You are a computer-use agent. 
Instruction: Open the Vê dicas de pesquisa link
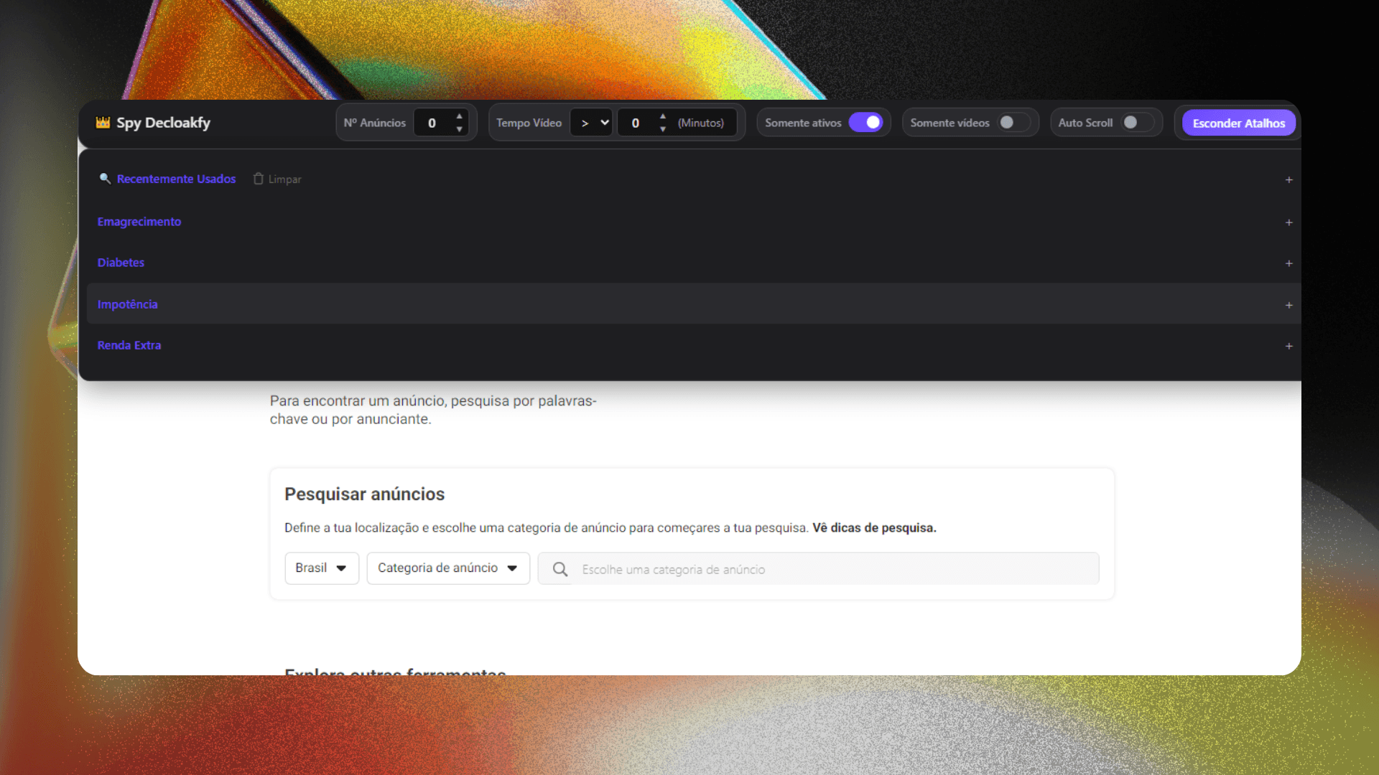coord(874,527)
